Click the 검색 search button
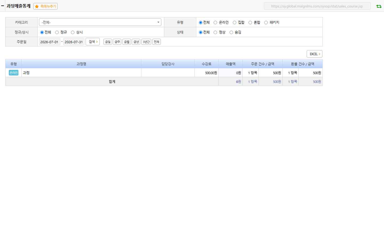Image resolution: width=384 pixels, height=240 pixels. 93,42
